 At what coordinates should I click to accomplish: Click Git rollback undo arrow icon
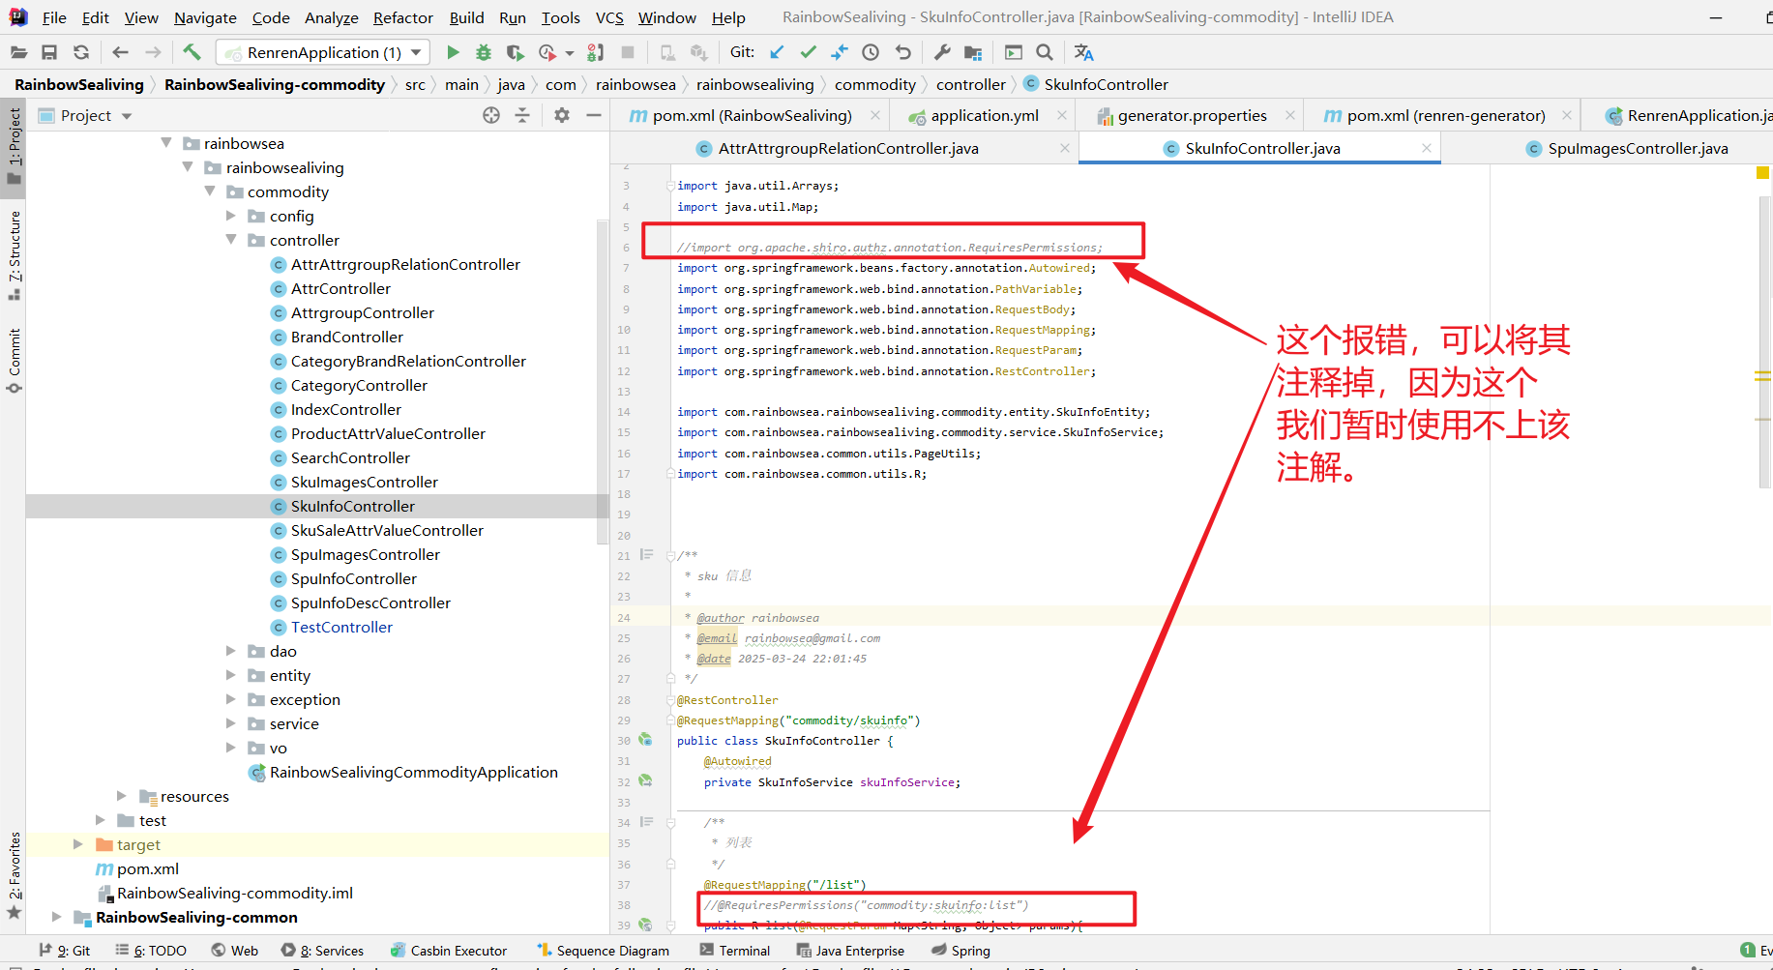coord(902,52)
